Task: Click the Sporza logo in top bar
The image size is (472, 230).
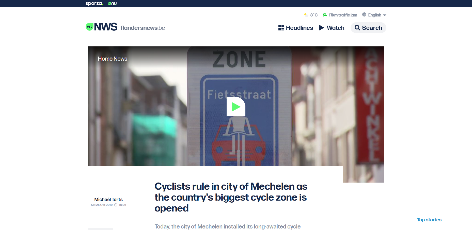Action: click(94, 4)
